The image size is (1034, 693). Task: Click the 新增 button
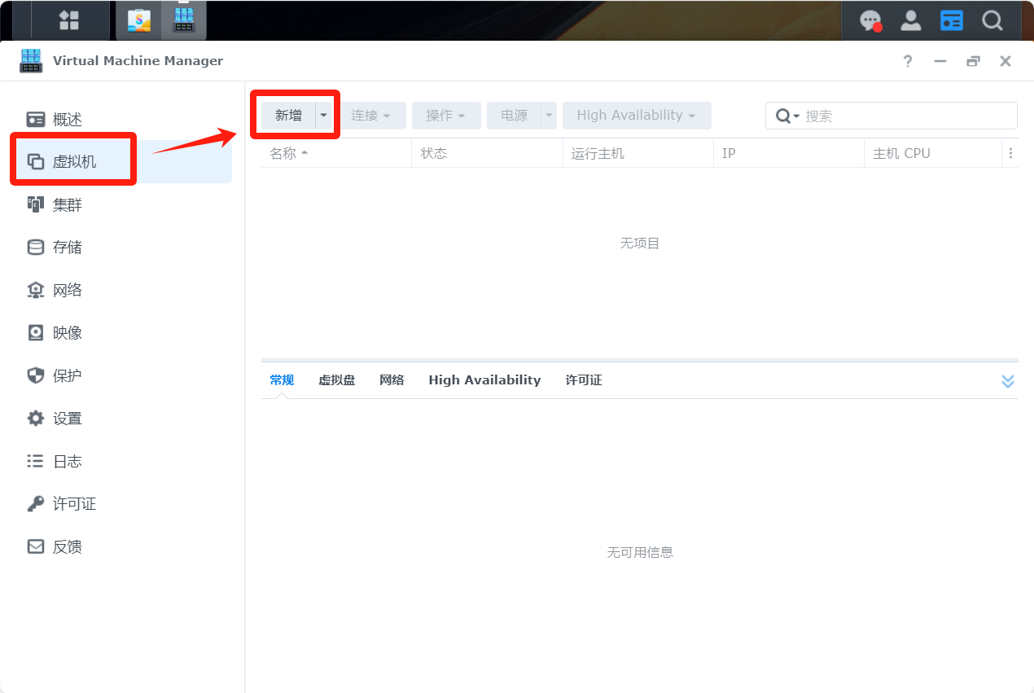point(288,116)
